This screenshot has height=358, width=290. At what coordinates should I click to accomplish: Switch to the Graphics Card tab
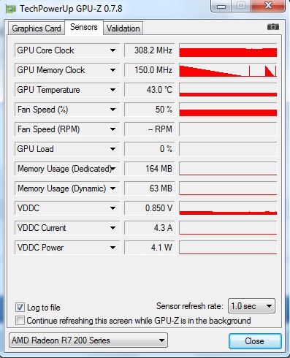pyautogui.click(x=37, y=28)
